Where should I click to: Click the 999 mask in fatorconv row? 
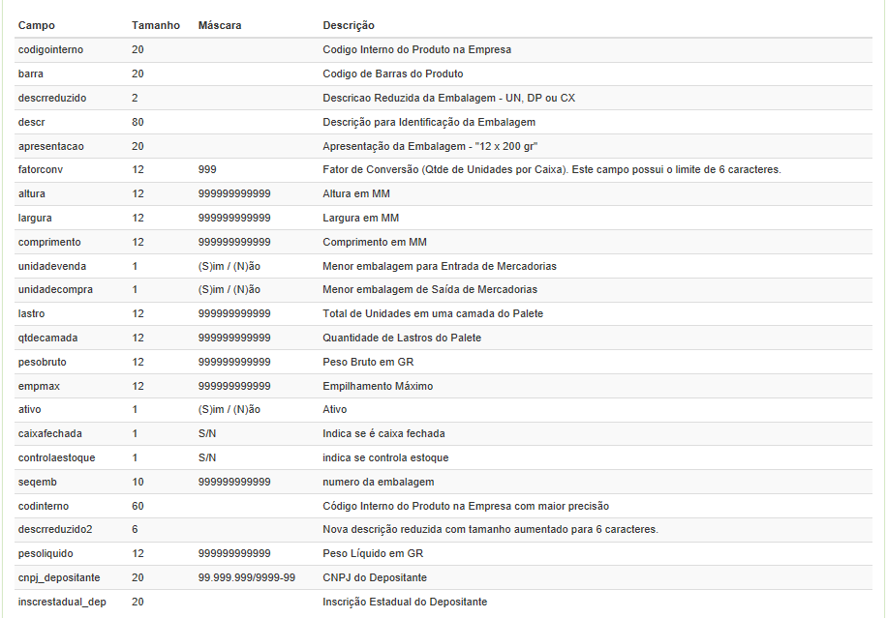207,169
